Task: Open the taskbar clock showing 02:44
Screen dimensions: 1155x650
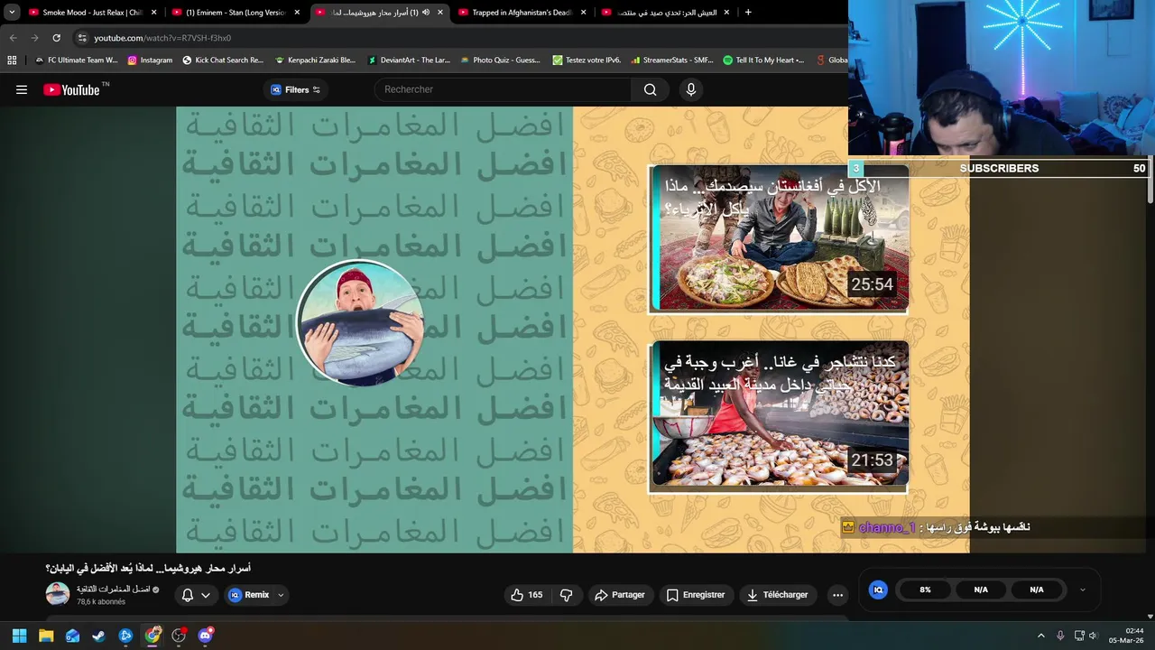Action: [x=1127, y=636]
